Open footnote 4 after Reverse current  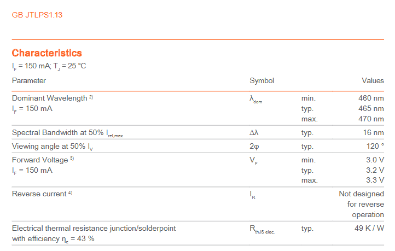(x=70, y=194)
